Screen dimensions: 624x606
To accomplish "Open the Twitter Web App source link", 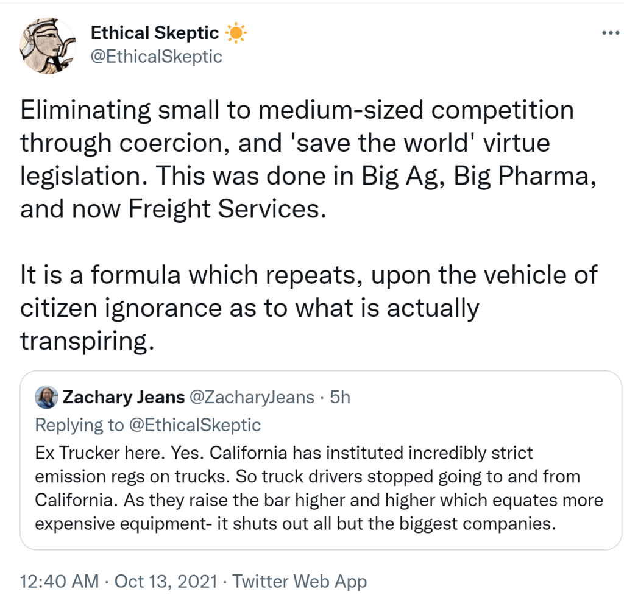I will tap(300, 581).
